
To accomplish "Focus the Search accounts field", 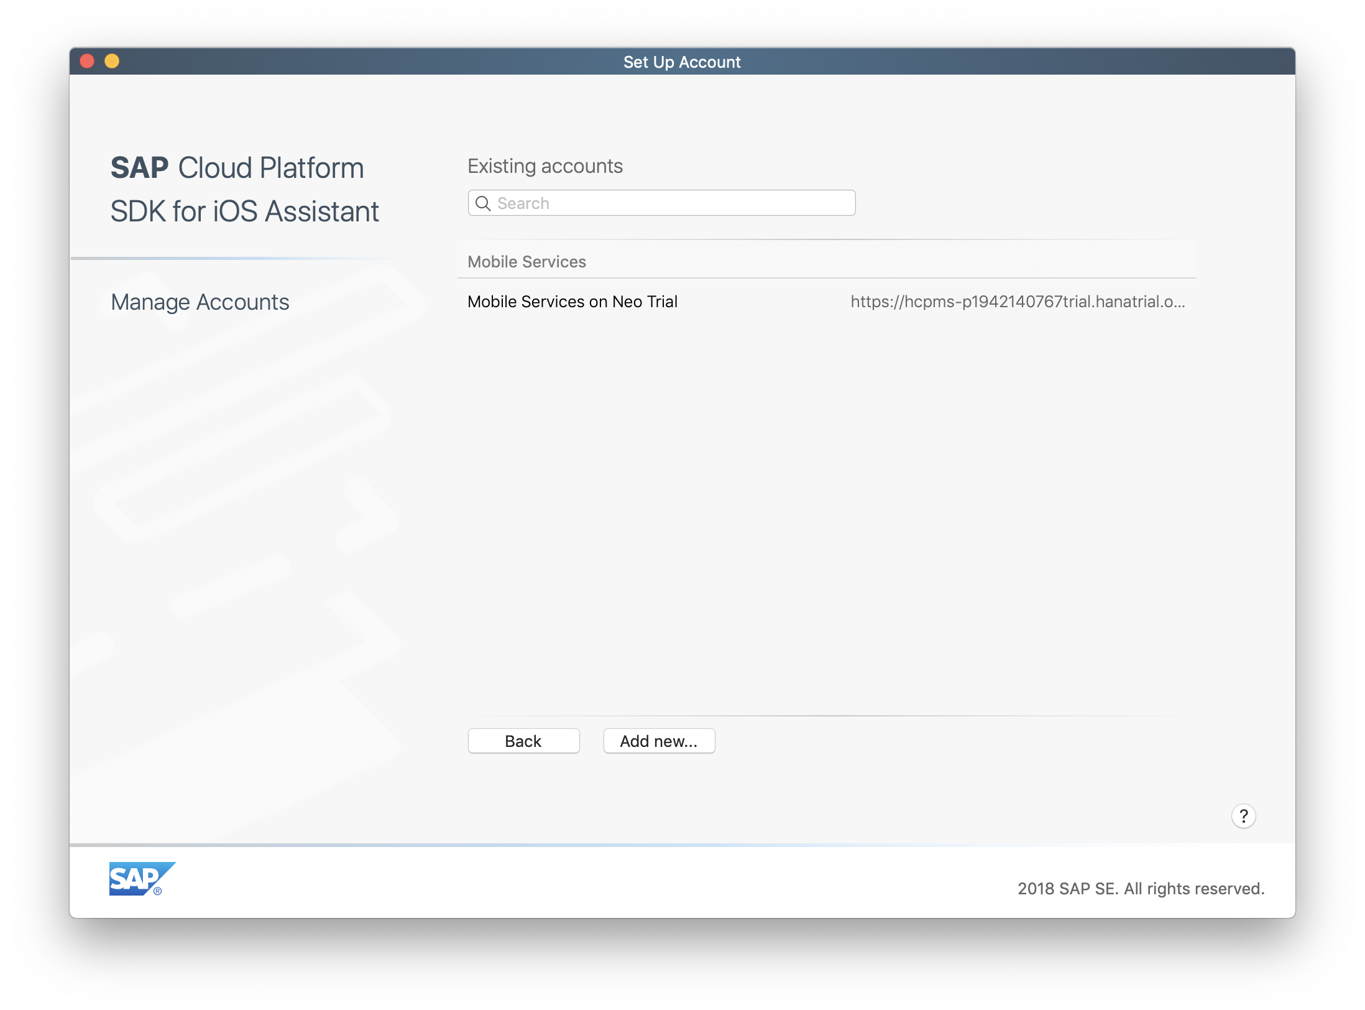I will pos(661,203).
